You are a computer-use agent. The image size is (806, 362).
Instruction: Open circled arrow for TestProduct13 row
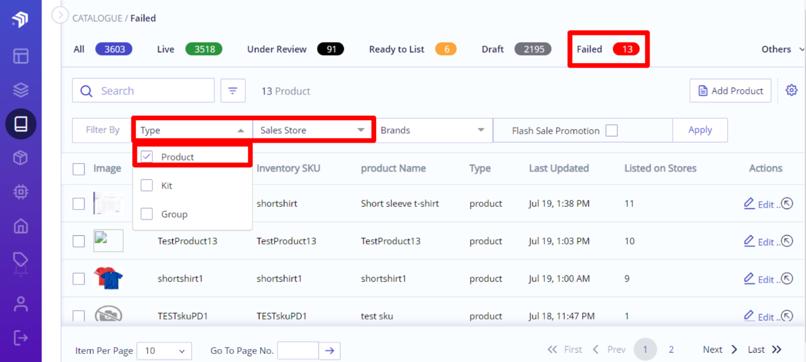click(x=787, y=241)
